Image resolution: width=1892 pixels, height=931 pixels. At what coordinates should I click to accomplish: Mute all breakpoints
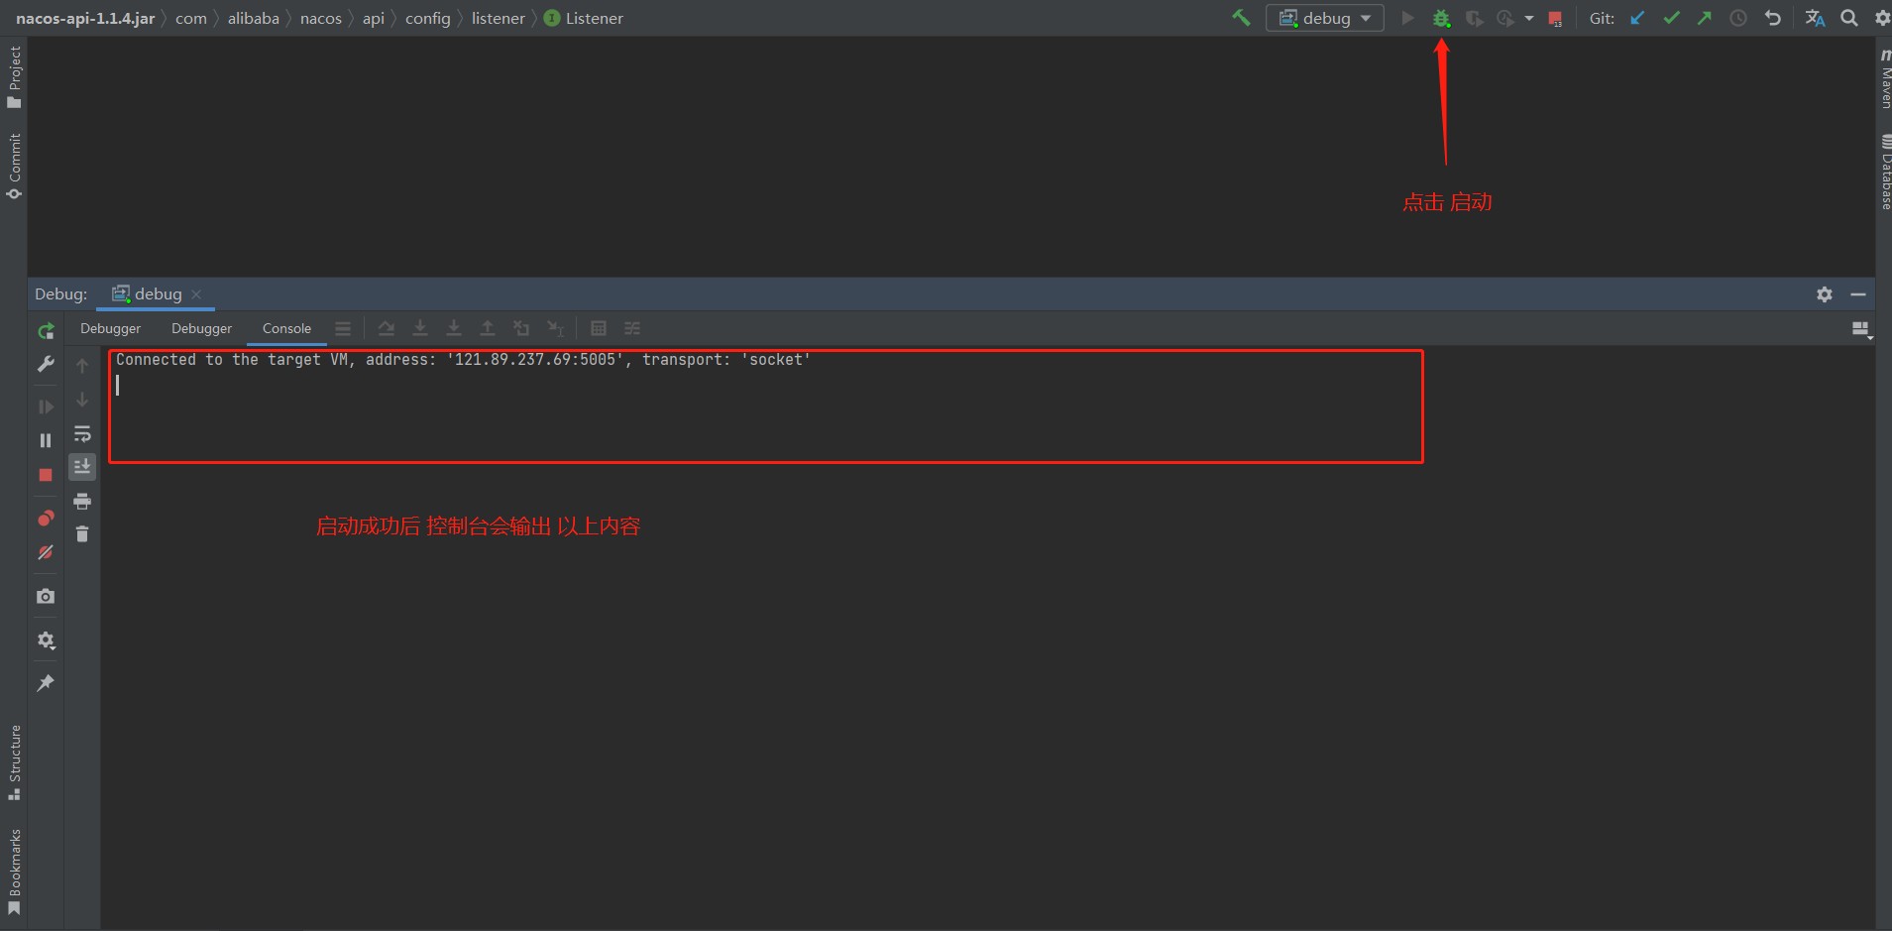(45, 552)
